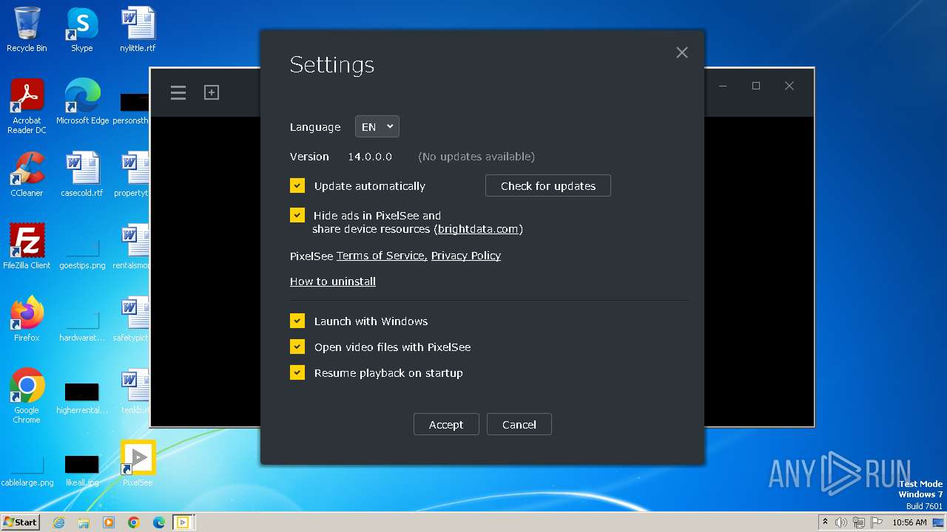Open the Recycle Bin desktop icon
The width and height of the screenshot is (947, 532).
pos(27,30)
